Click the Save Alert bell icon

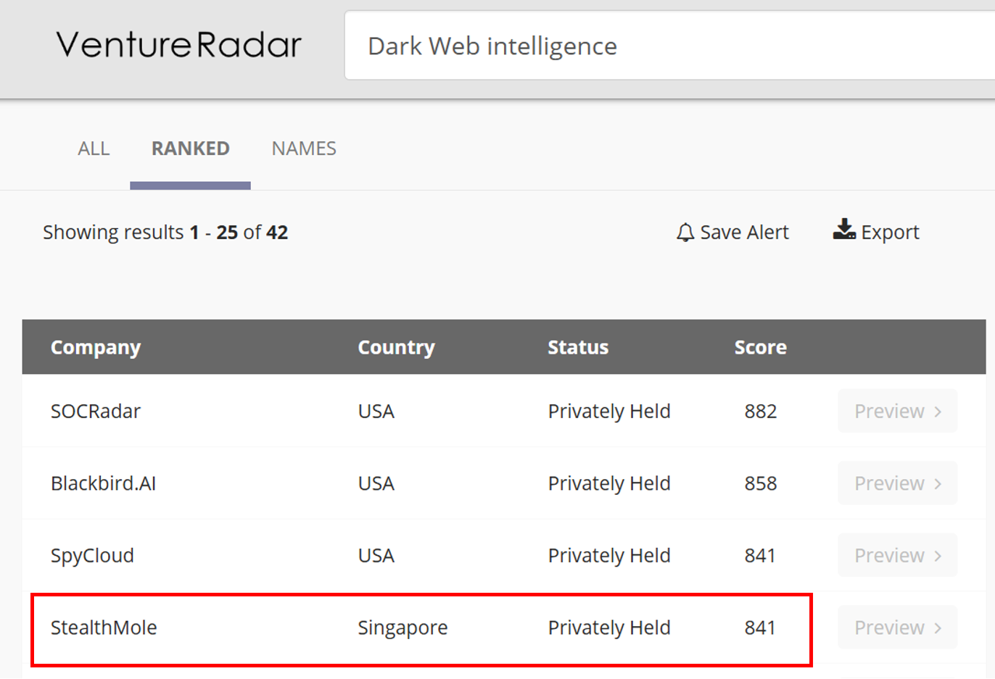coord(685,233)
